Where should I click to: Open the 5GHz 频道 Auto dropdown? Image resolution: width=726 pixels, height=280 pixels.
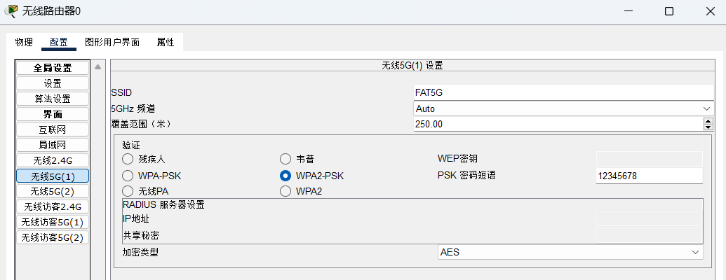coord(563,108)
